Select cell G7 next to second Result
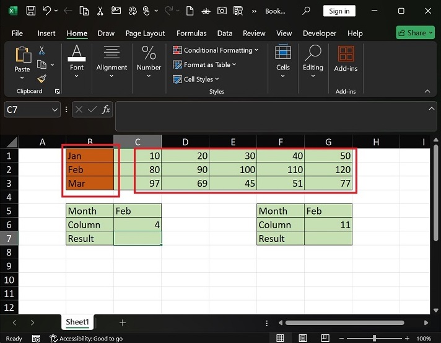 click(x=328, y=238)
